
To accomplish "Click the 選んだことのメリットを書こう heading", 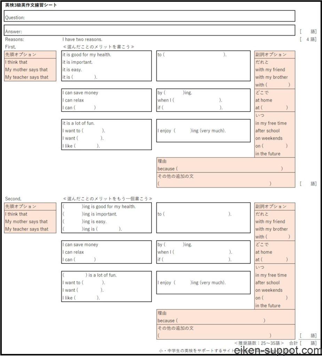I will pos(99,47).
